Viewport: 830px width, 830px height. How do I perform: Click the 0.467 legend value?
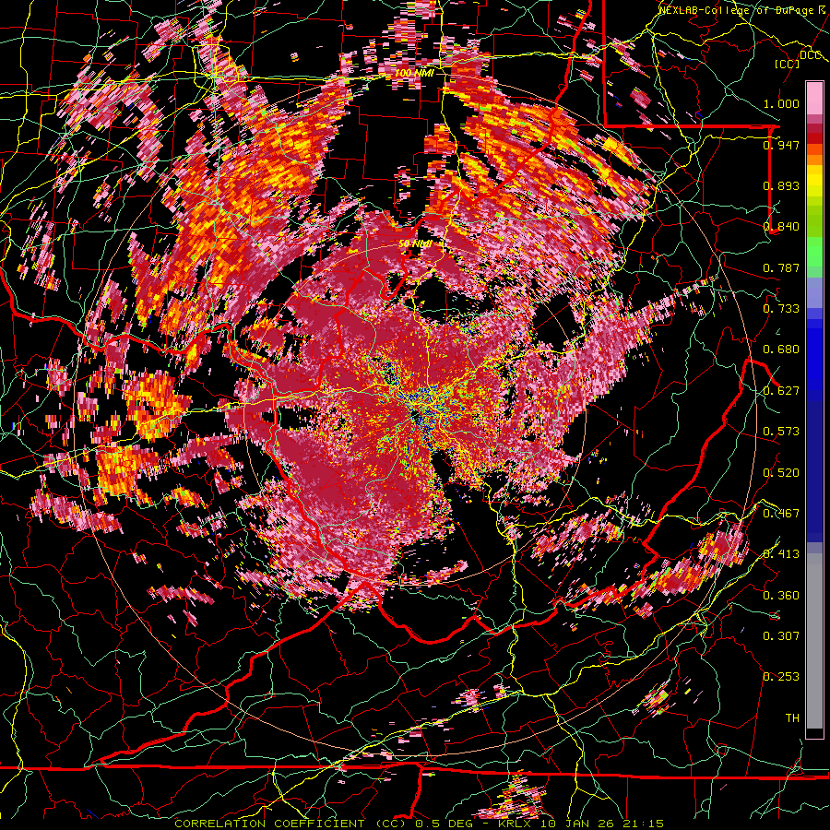(x=781, y=514)
